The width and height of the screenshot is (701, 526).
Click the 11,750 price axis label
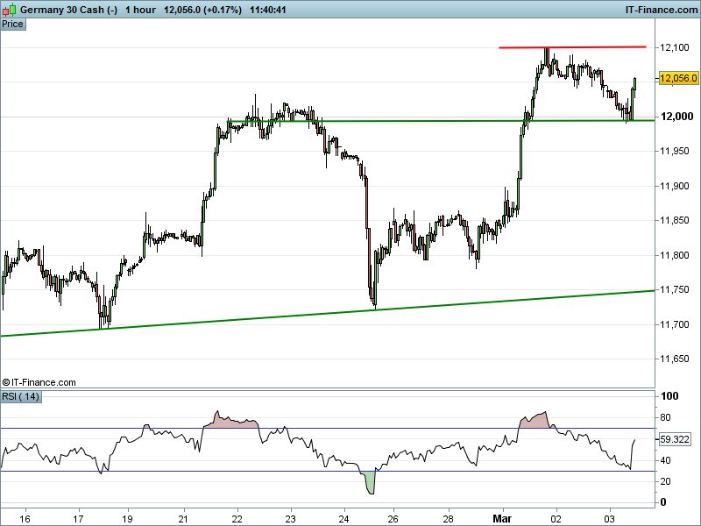(x=674, y=290)
